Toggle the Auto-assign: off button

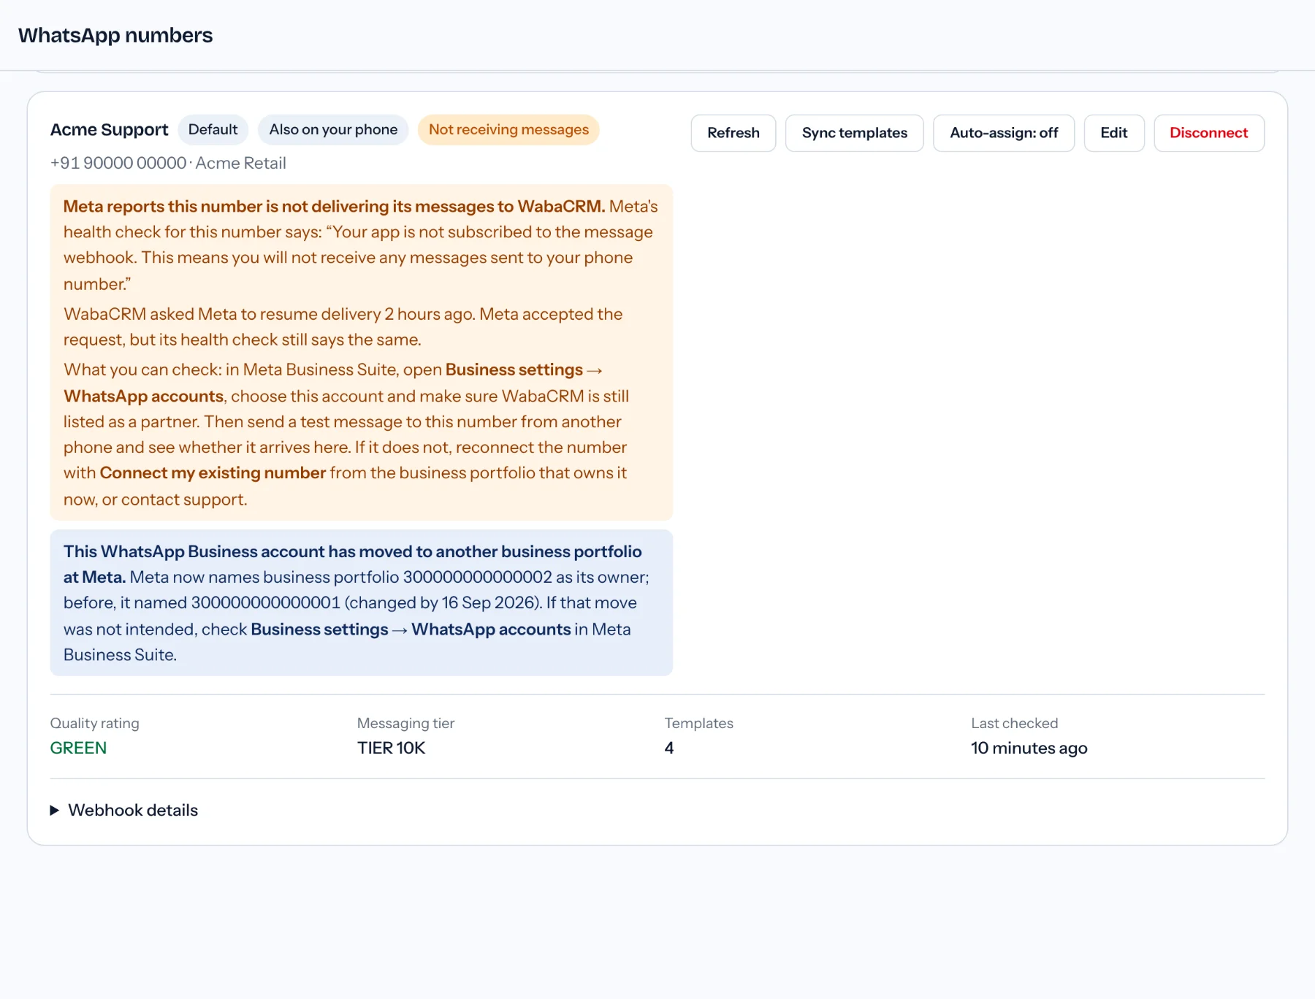(1004, 133)
